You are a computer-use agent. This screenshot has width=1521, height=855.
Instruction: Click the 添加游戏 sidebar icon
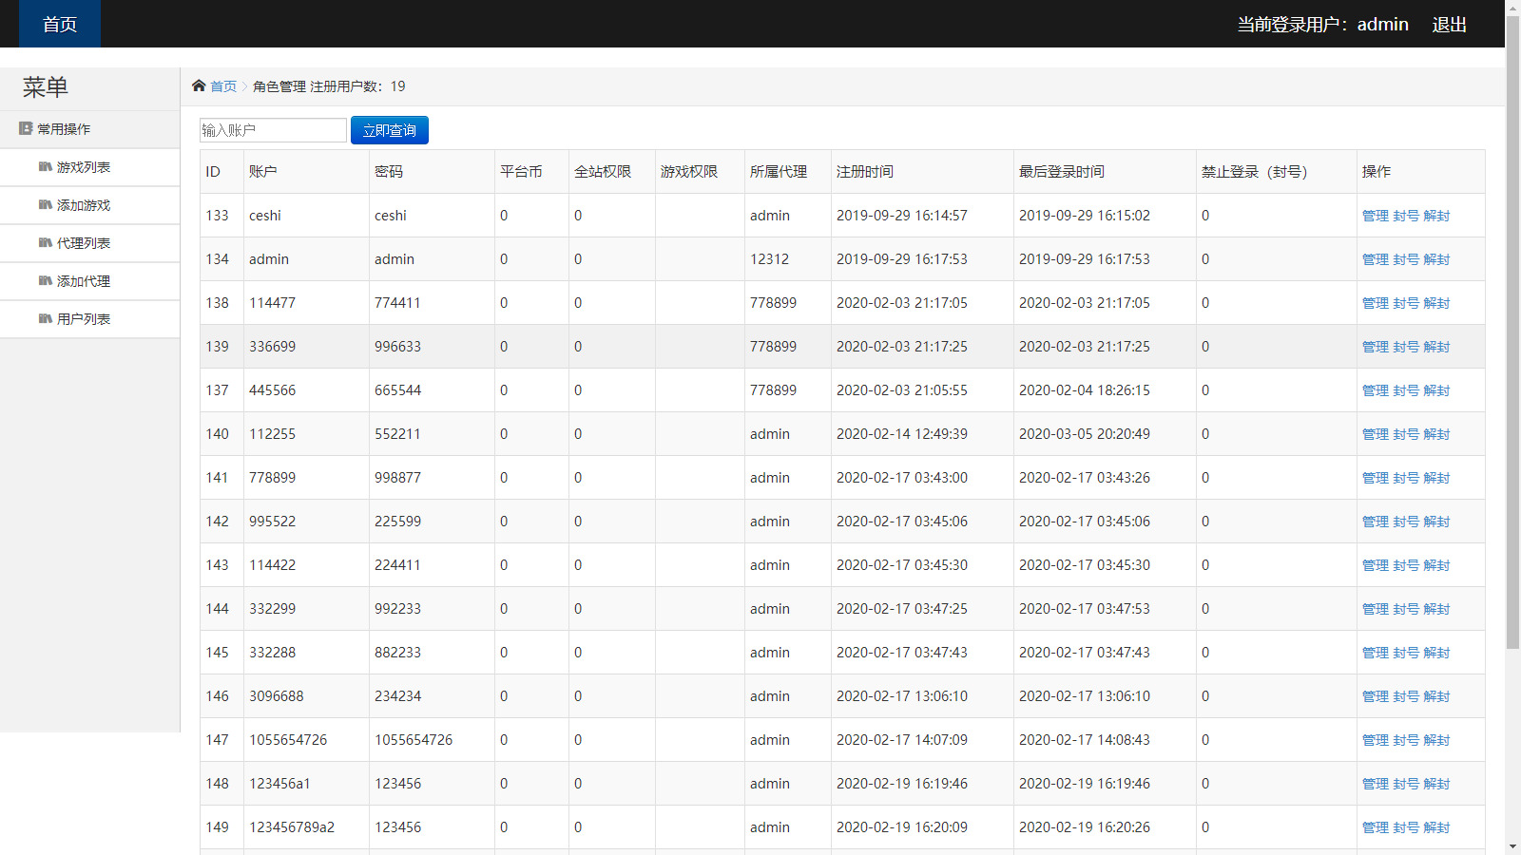pos(47,205)
